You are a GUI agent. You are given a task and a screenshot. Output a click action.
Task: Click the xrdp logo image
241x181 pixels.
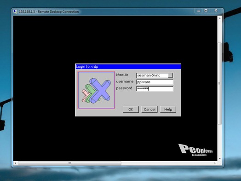(x=96, y=90)
